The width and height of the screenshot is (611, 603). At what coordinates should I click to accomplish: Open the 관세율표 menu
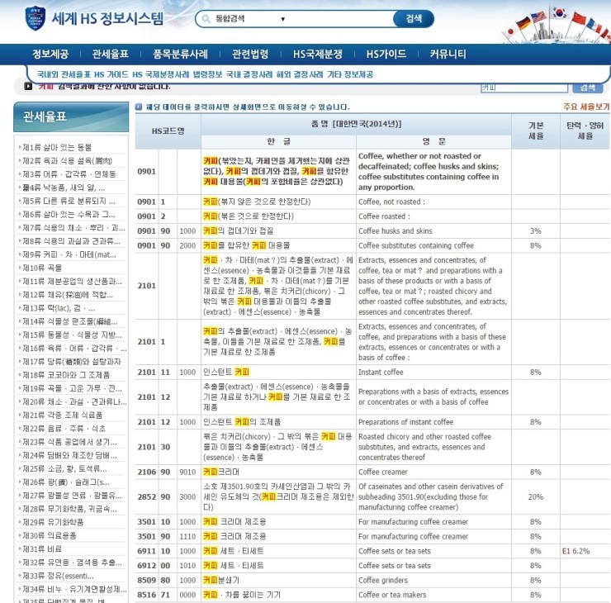111,55
